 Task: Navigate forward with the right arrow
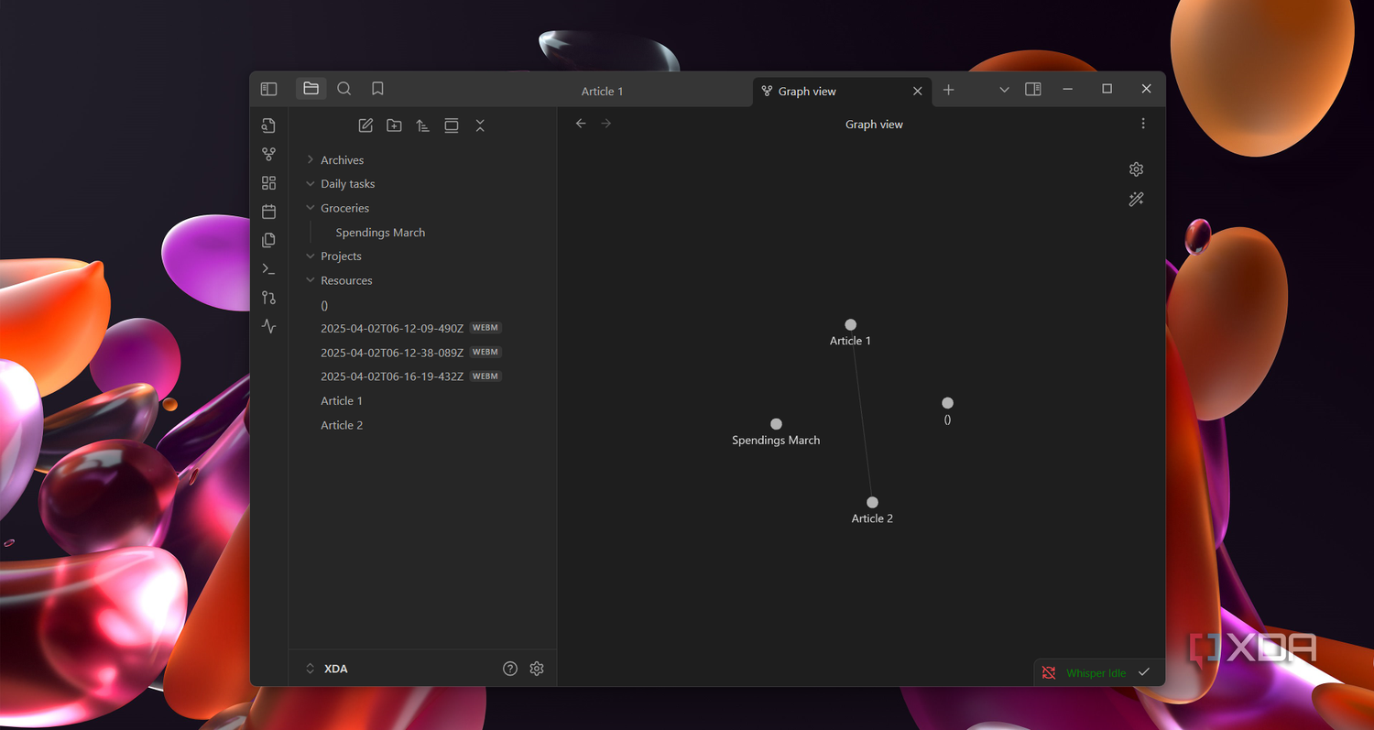pyautogui.click(x=605, y=124)
